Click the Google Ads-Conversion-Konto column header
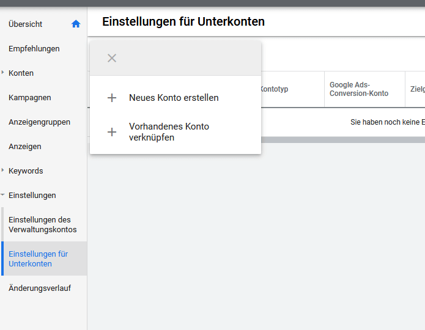This screenshot has width=425, height=330. pos(359,89)
